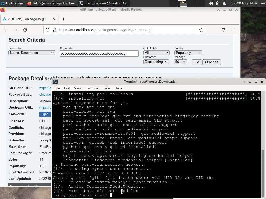Close the AUR chicago95-git browser tab

[x=54, y=19]
